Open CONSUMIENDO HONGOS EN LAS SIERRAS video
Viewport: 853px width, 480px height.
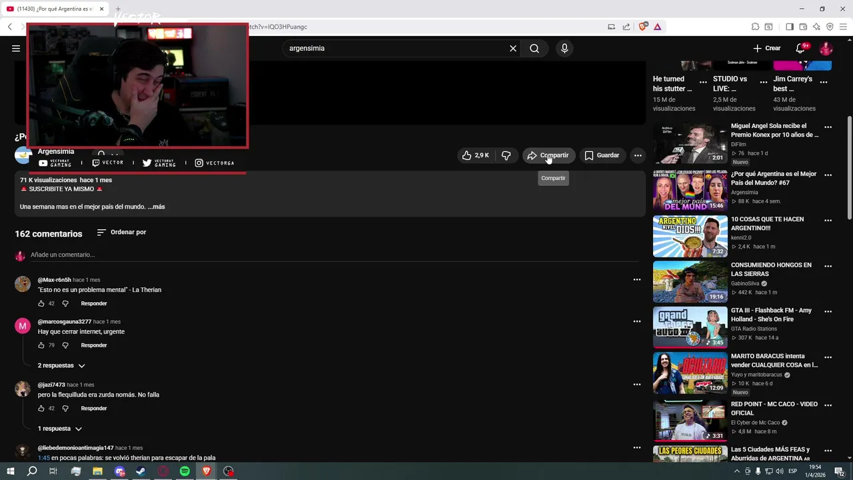[690, 282]
